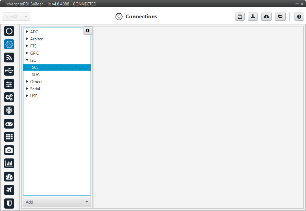This screenshot has width=306, height=211.
Task: Open the 1x v4.8 version dropdown
Action: [16, 17]
